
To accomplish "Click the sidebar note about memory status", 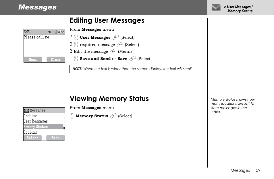I will 233,106.
